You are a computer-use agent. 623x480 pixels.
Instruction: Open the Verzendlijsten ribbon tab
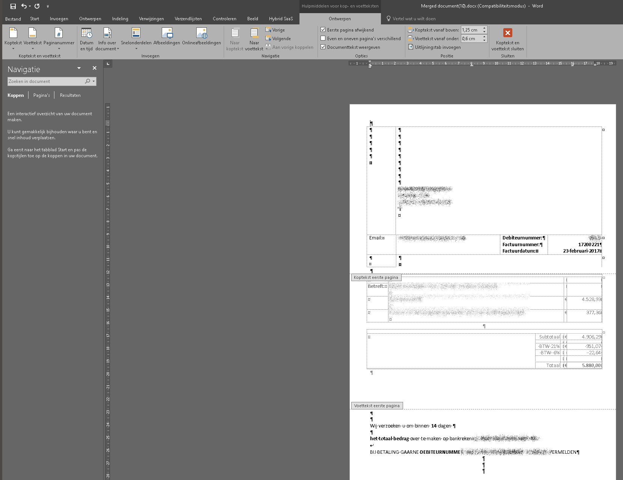(188, 19)
